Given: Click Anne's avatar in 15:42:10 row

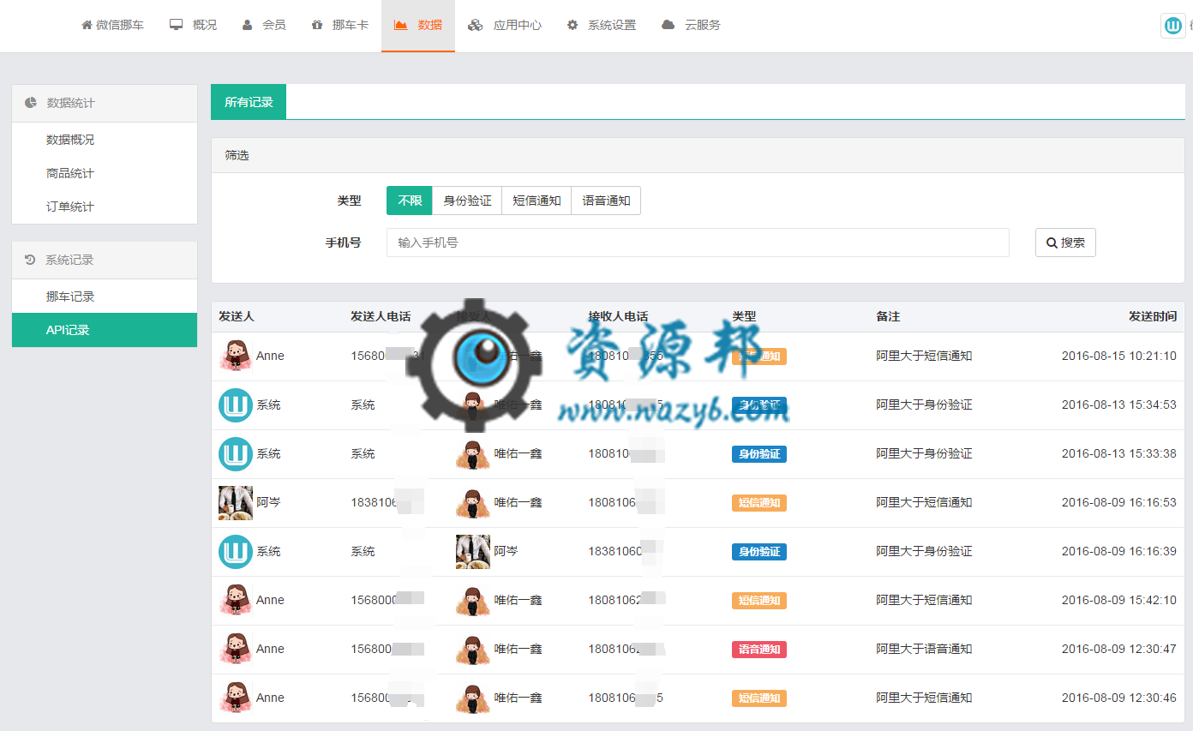Looking at the screenshot, I should pyautogui.click(x=236, y=600).
